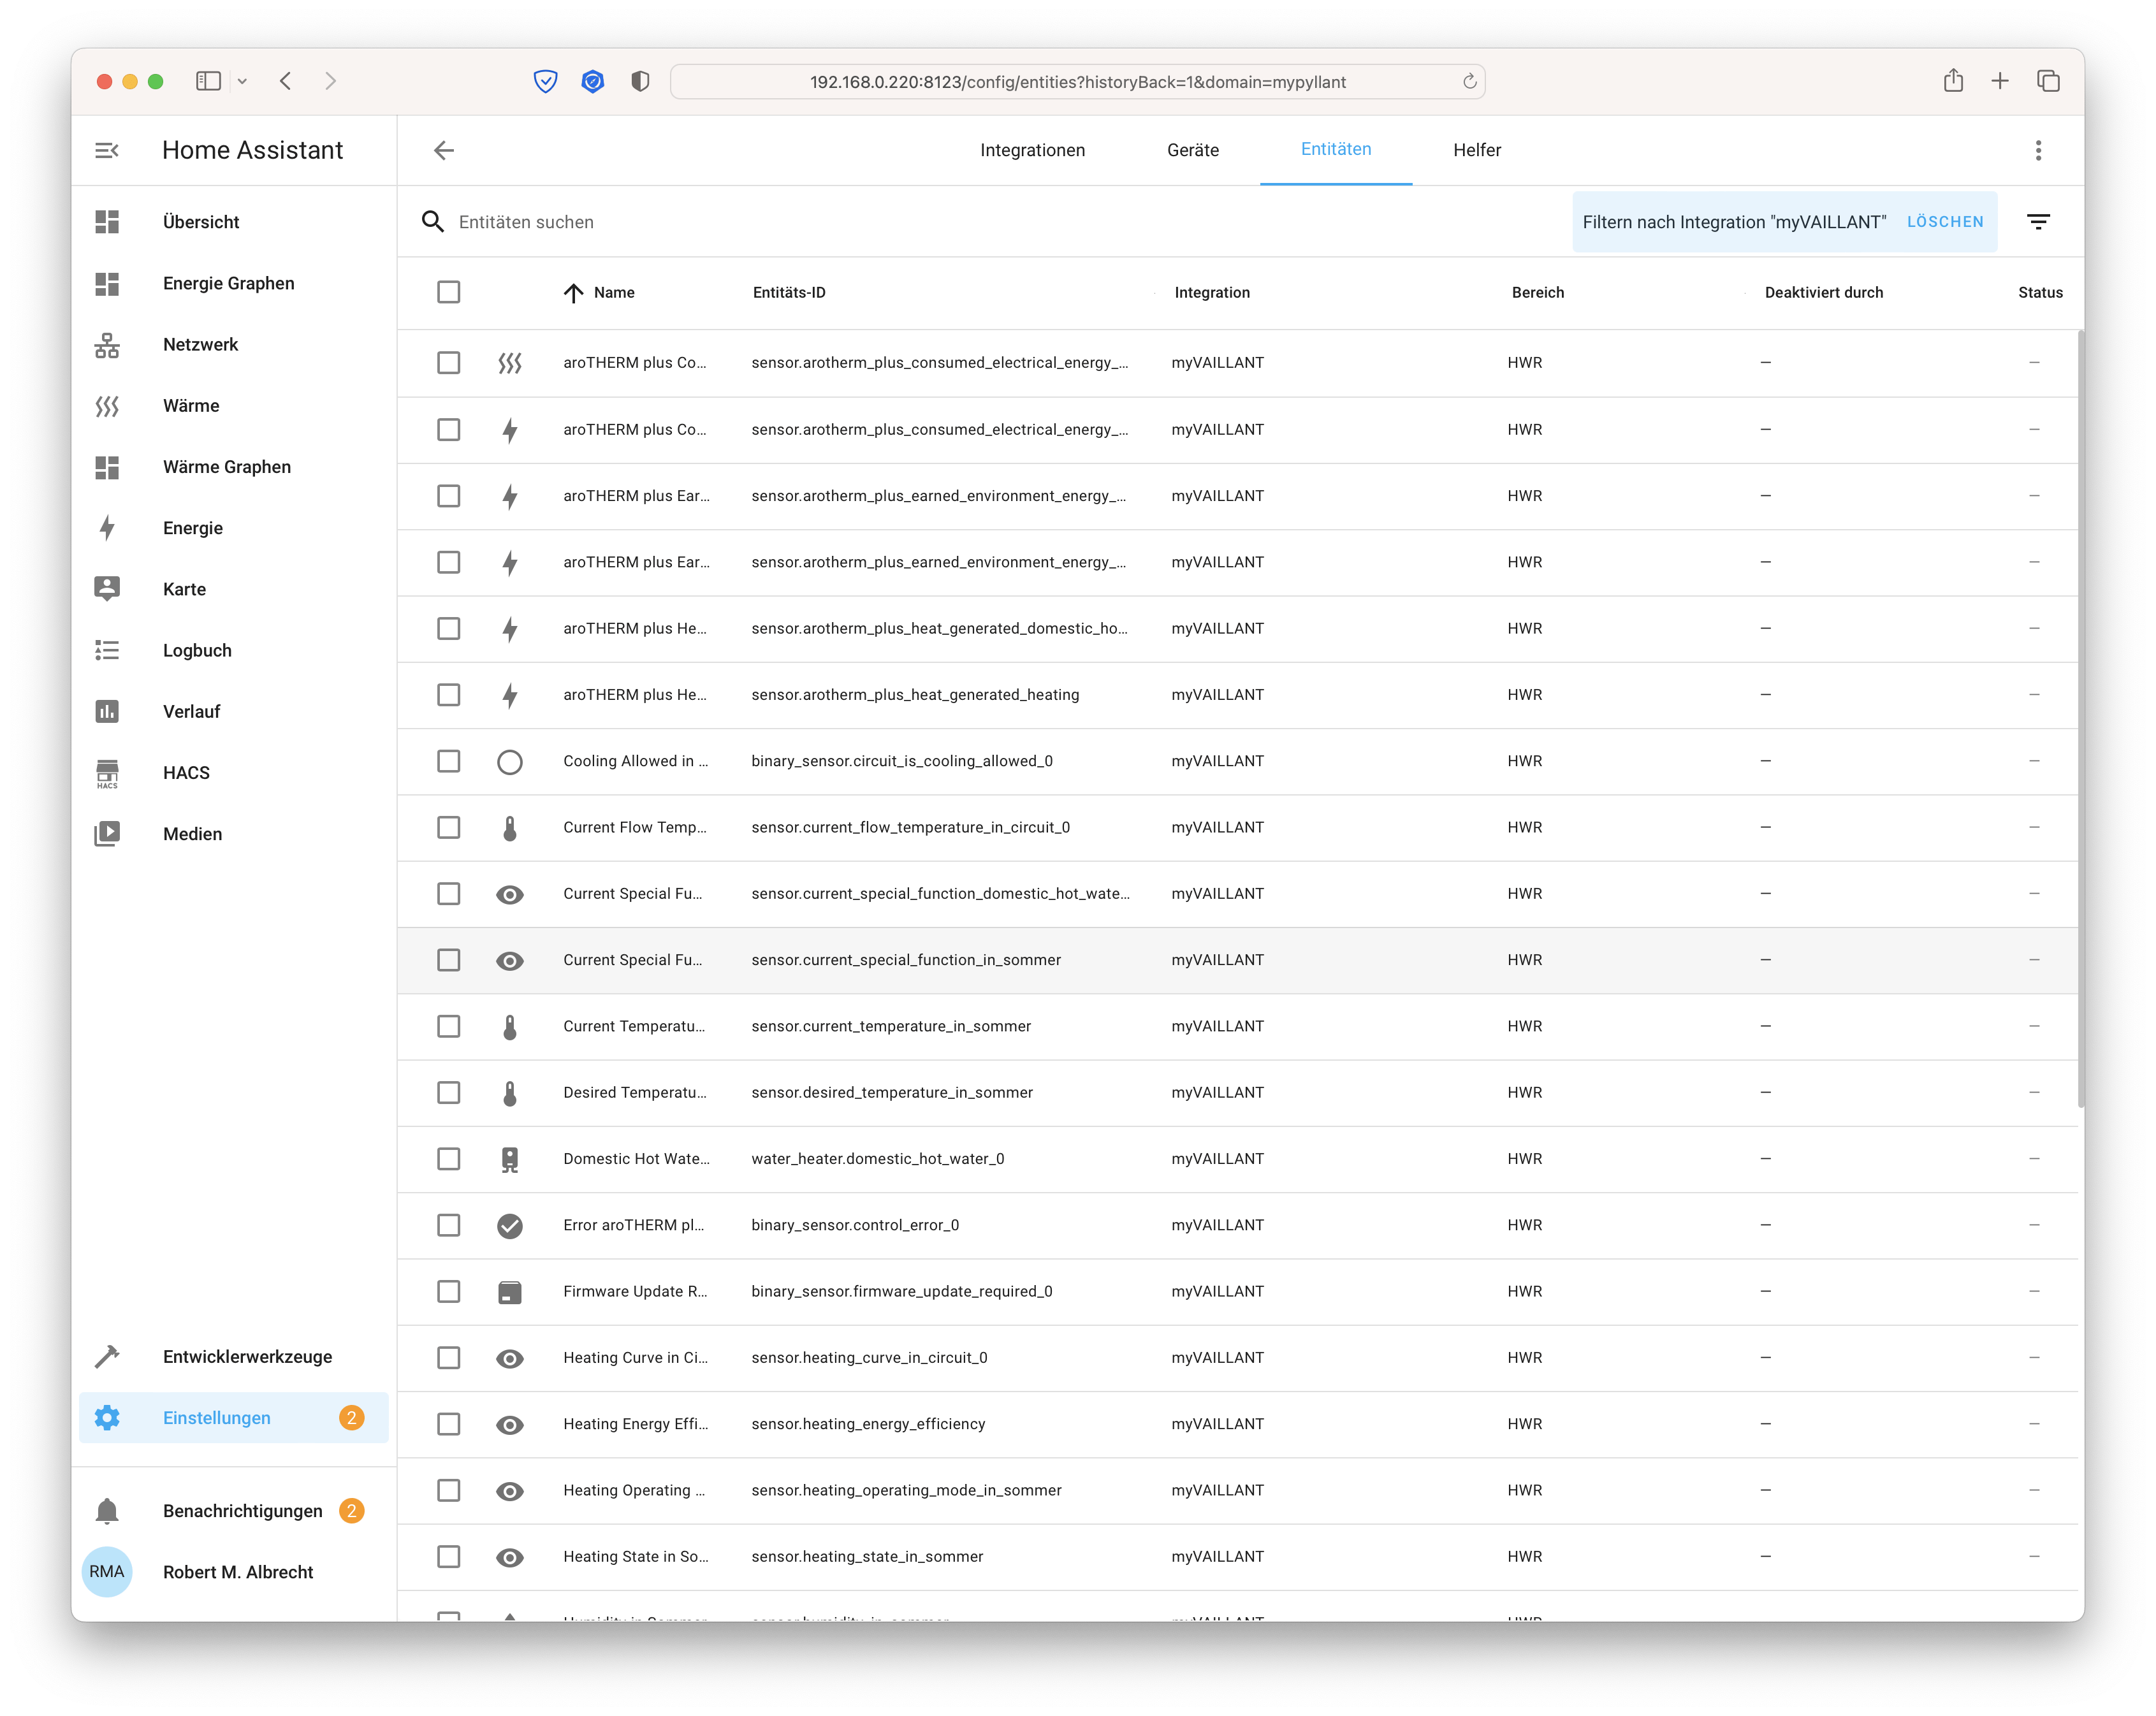Viewport: 2156px width, 1716px height.
Task: Open Entwicklerwerkzeuge hammer icon in sidebar
Action: 107,1357
